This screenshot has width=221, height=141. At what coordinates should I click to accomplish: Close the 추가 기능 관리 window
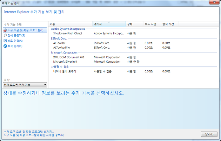tap(214, 2)
